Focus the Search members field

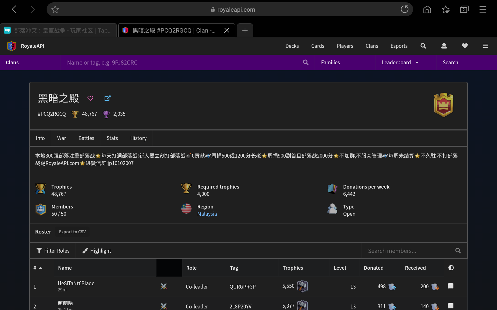click(x=409, y=251)
